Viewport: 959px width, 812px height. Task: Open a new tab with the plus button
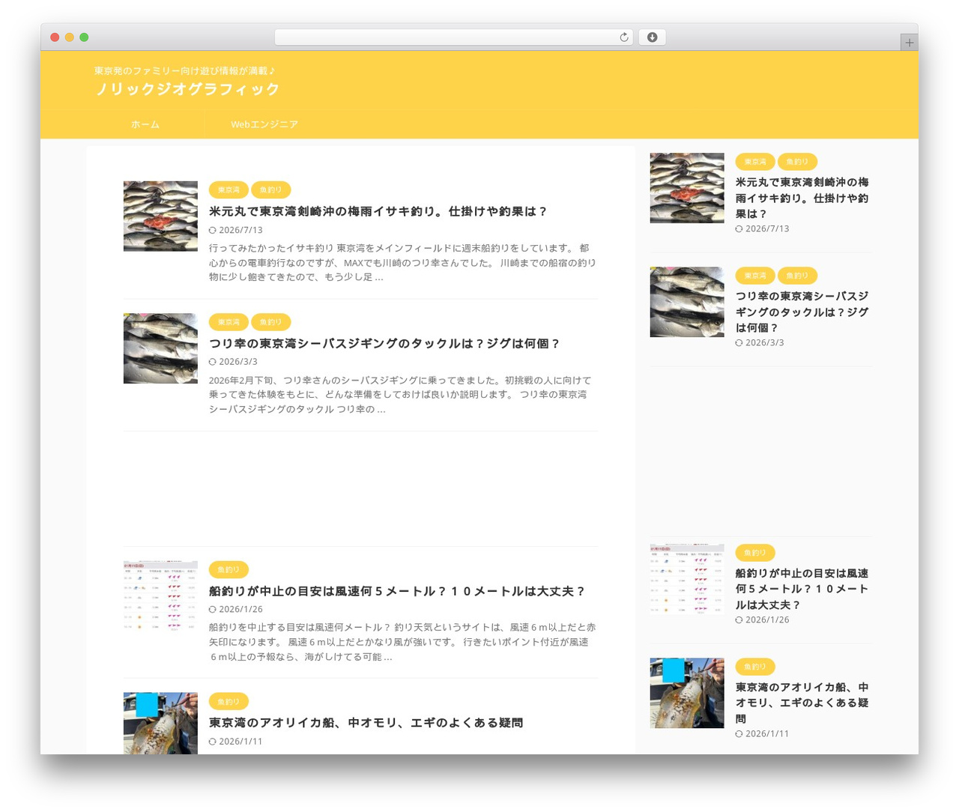pyautogui.click(x=909, y=43)
